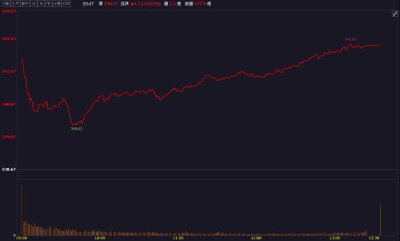Click the 240.02 low price marker
This screenshot has width=400, height=241.
click(76, 129)
